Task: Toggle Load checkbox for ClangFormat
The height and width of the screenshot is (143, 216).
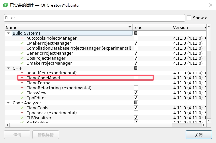Action: 136,83
